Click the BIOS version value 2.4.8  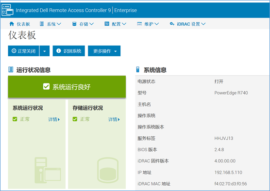pos(219,150)
